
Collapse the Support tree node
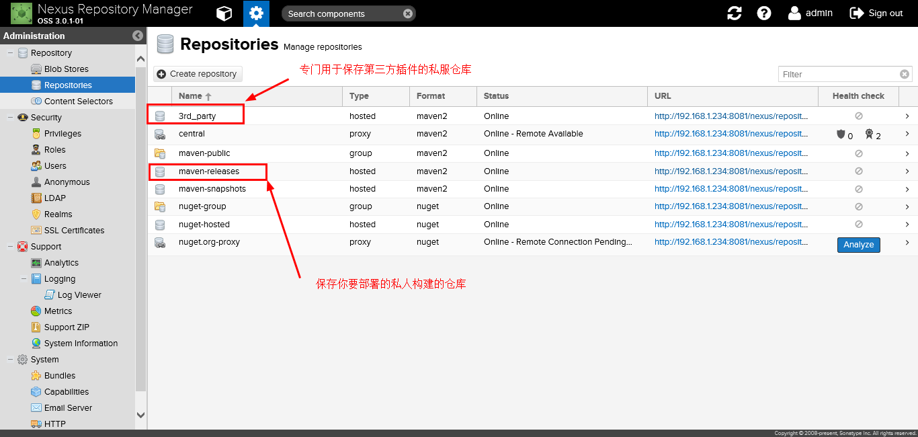[9, 247]
